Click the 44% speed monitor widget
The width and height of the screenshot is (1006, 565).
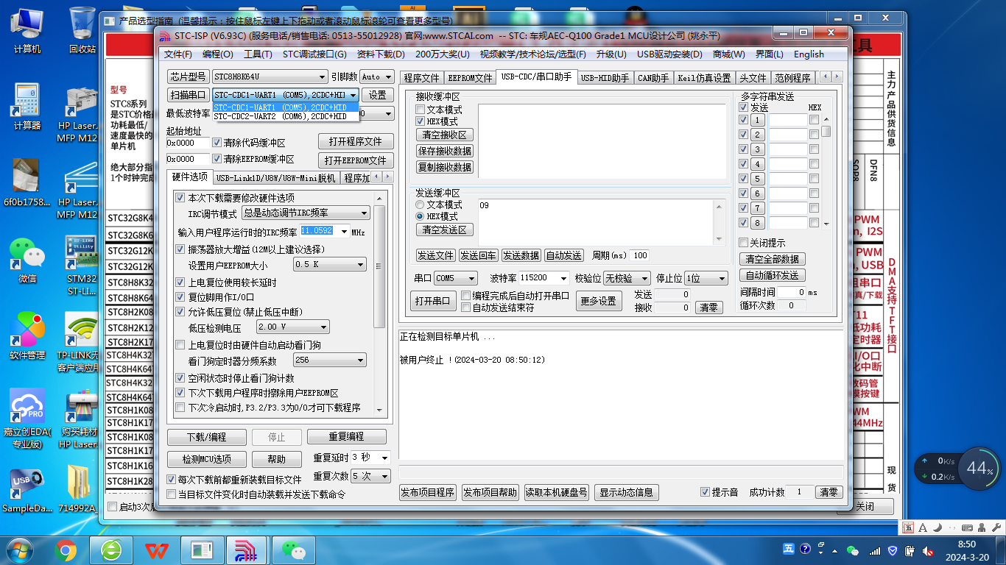coord(980,468)
